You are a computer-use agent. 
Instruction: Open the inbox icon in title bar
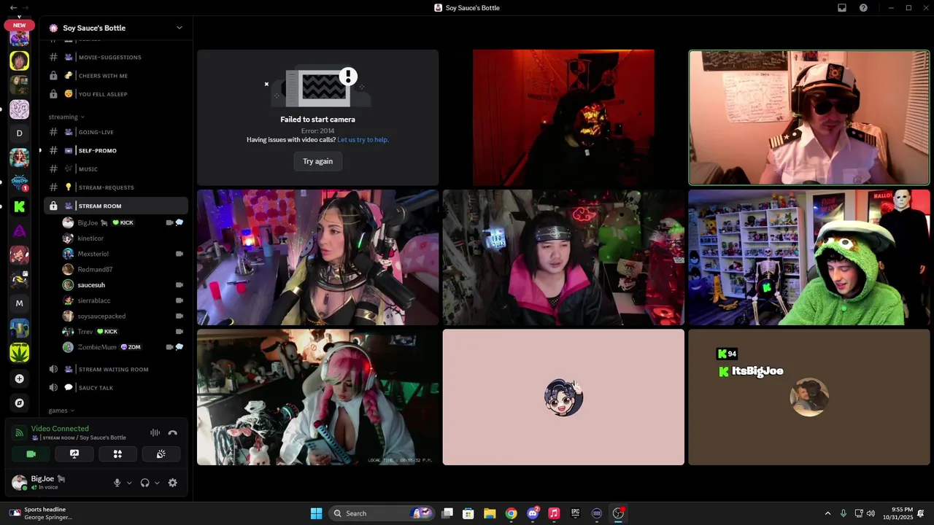pos(842,7)
